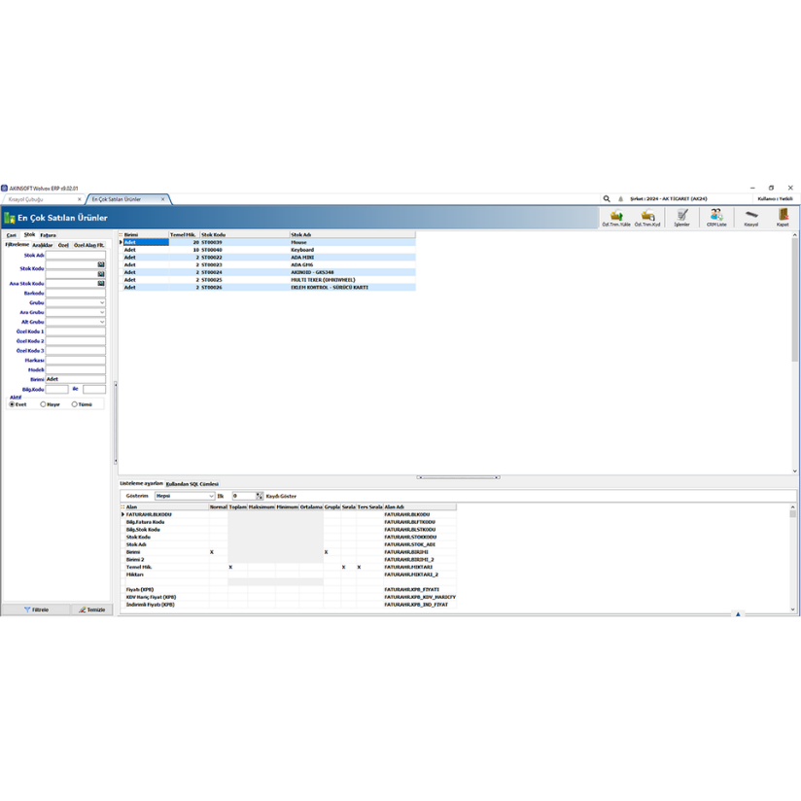801x801 pixels.
Task: Expand the Grubu dropdown
Action: point(101,303)
